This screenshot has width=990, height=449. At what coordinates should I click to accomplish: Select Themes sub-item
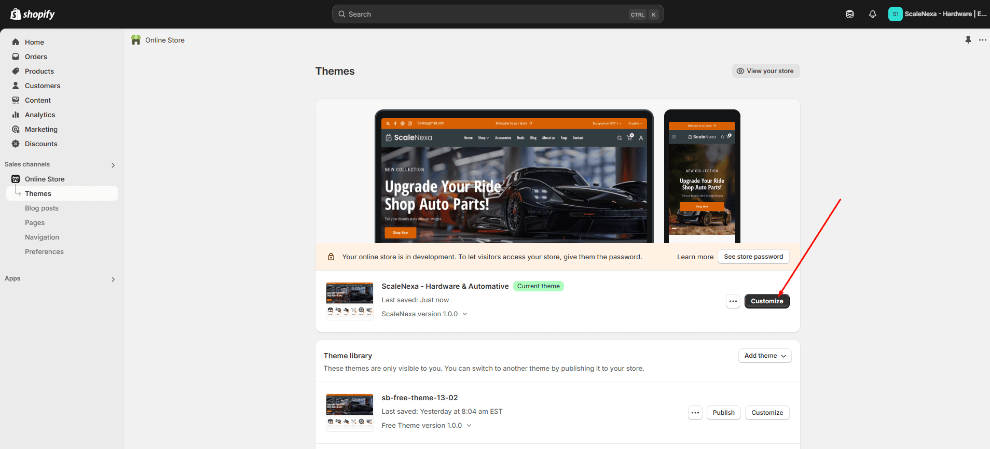pyautogui.click(x=62, y=193)
